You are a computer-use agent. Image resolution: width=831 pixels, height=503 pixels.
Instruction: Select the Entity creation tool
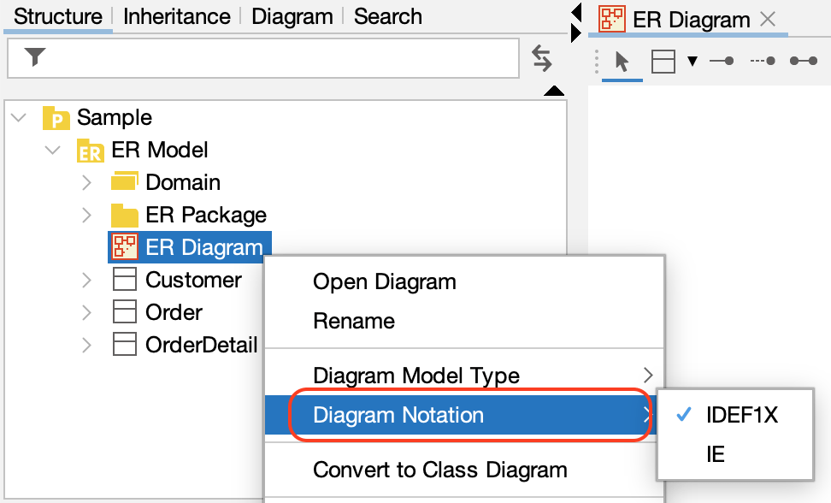point(663,62)
